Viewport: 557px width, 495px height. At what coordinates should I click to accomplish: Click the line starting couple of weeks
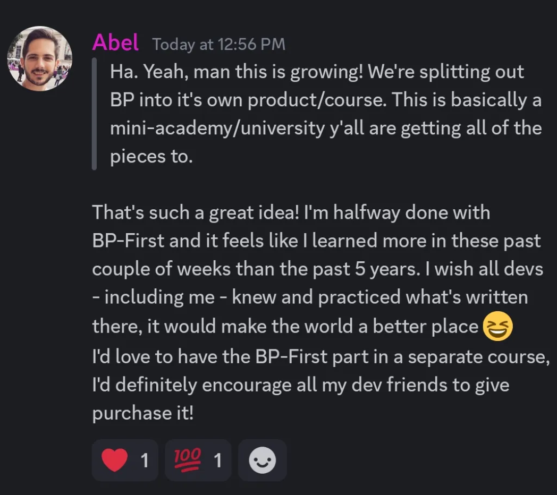click(318, 269)
